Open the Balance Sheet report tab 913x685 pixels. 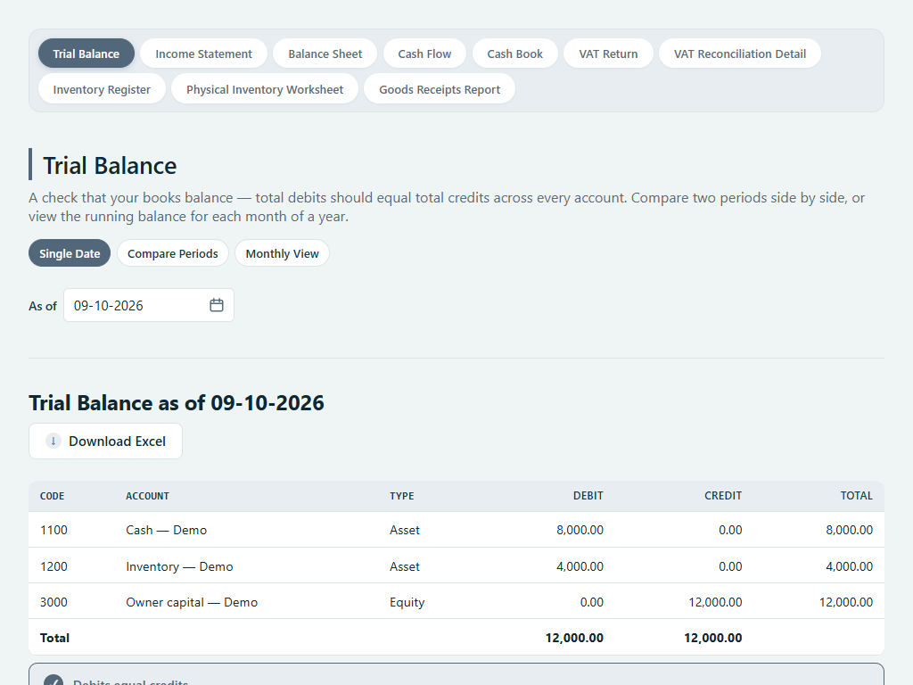coord(325,54)
